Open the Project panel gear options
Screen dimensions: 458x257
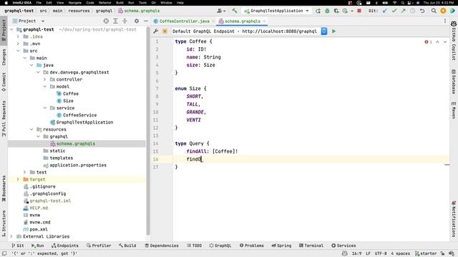click(x=137, y=21)
